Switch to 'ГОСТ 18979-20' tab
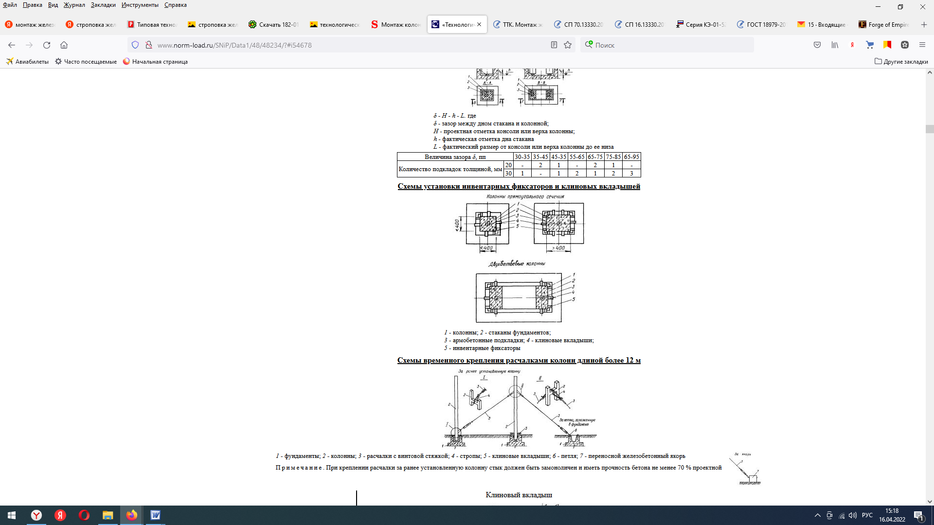 [x=761, y=24]
